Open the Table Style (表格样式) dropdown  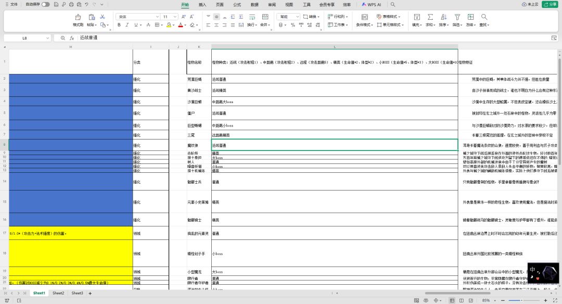[x=389, y=17]
